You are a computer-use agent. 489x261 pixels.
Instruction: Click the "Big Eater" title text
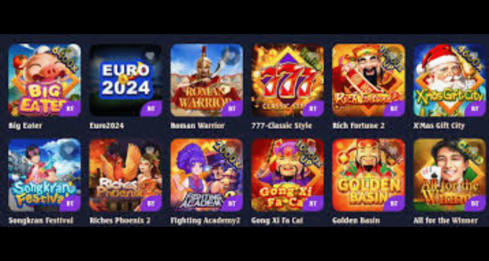coord(25,126)
